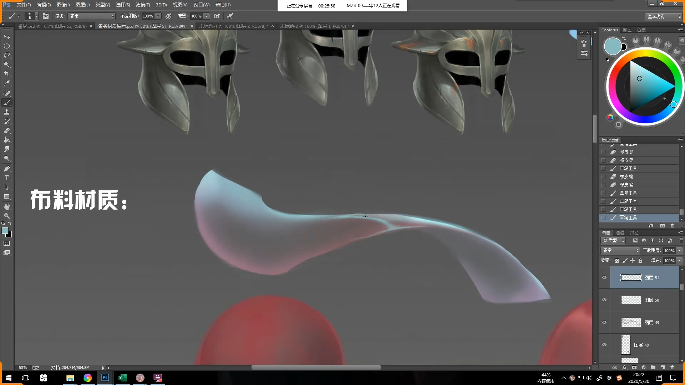Viewport: 685px width, 385px height.
Task: Select the Magic Wand tool
Action: point(7,65)
